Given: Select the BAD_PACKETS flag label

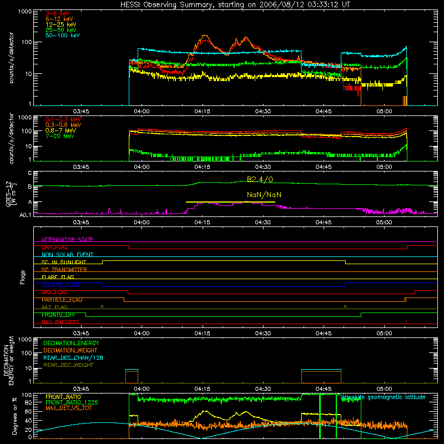Looking at the screenshot, I should point(60,322).
